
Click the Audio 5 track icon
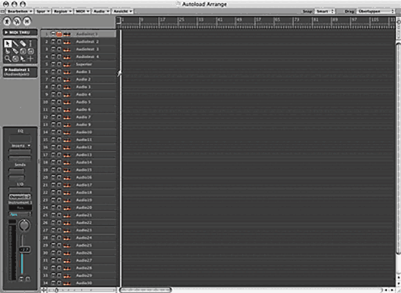coord(67,102)
